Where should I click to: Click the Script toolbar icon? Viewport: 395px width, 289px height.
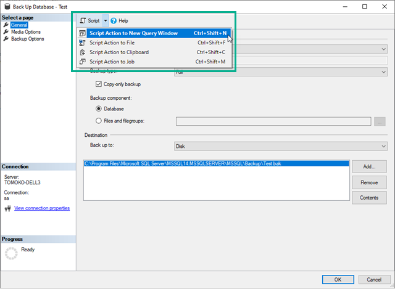83,20
